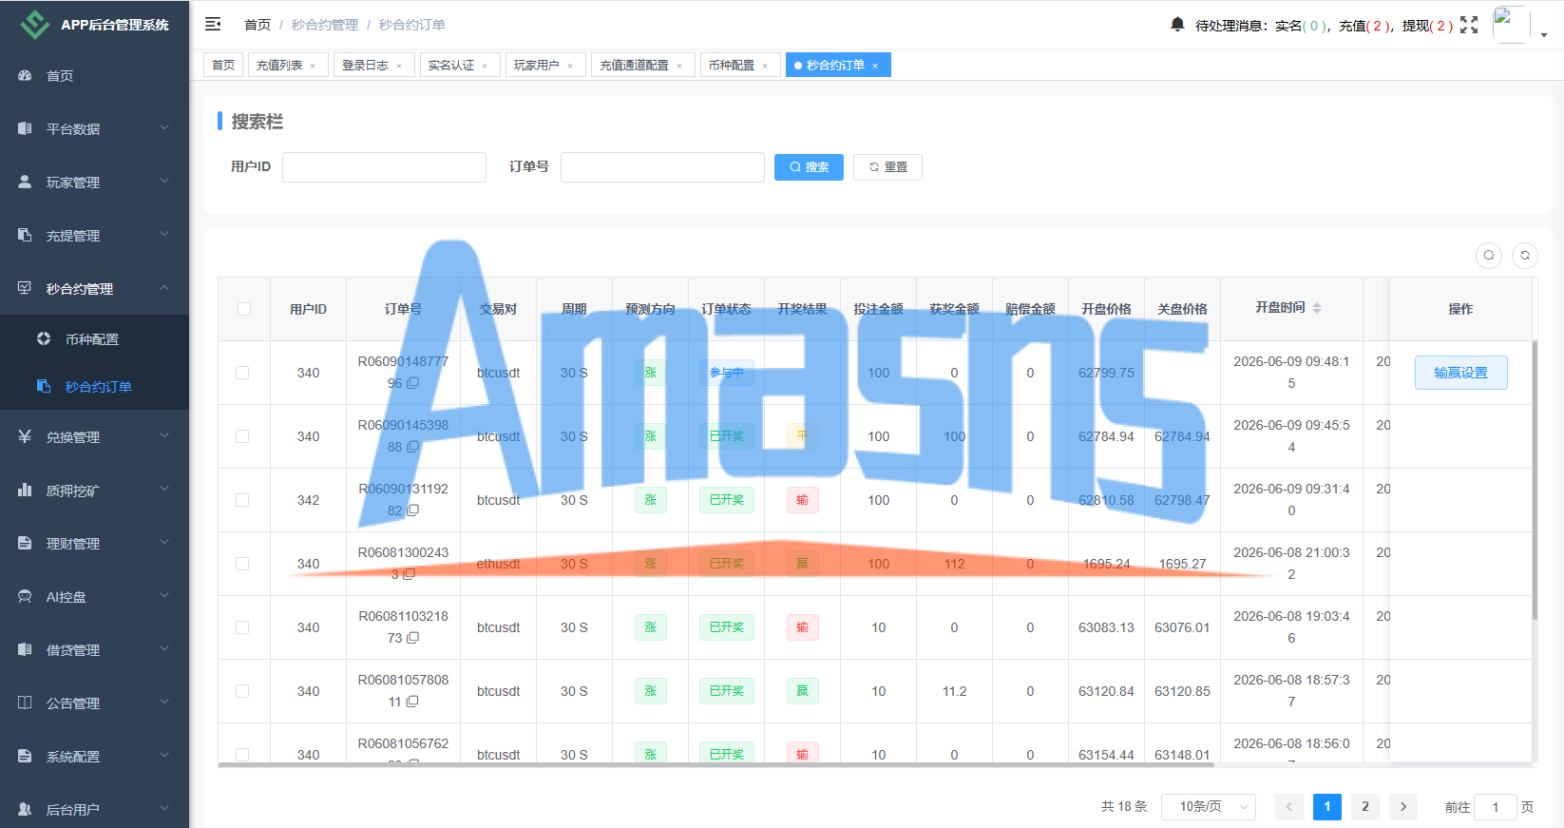
Task: Click the 前往 page jump input box
Action: tap(1496, 807)
